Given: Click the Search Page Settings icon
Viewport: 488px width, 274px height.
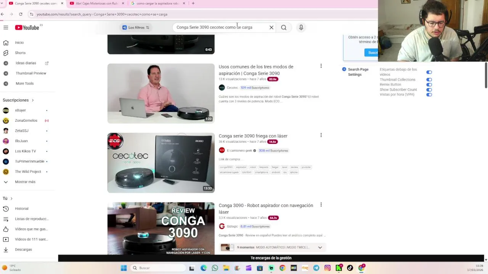Looking at the screenshot, I should click(344, 69).
